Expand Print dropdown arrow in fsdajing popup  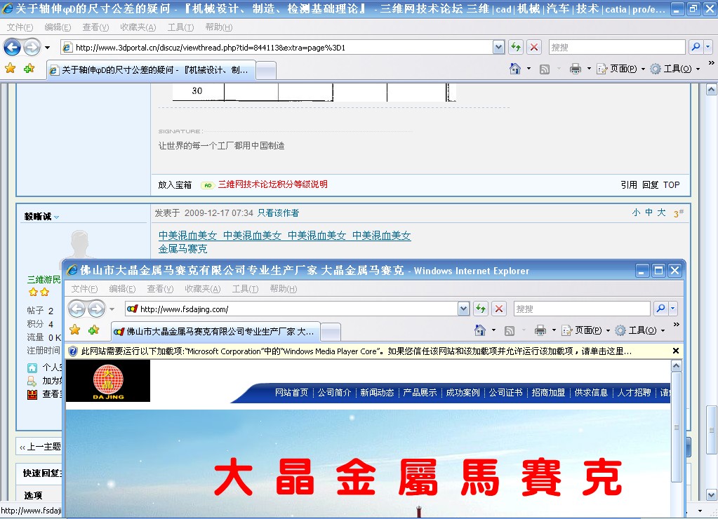click(554, 330)
